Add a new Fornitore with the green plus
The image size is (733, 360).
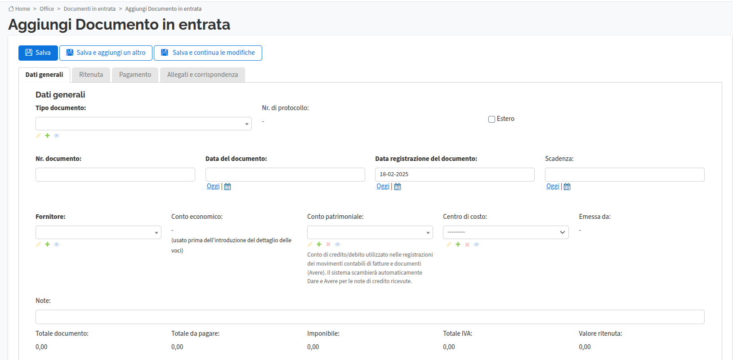point(47,244)
